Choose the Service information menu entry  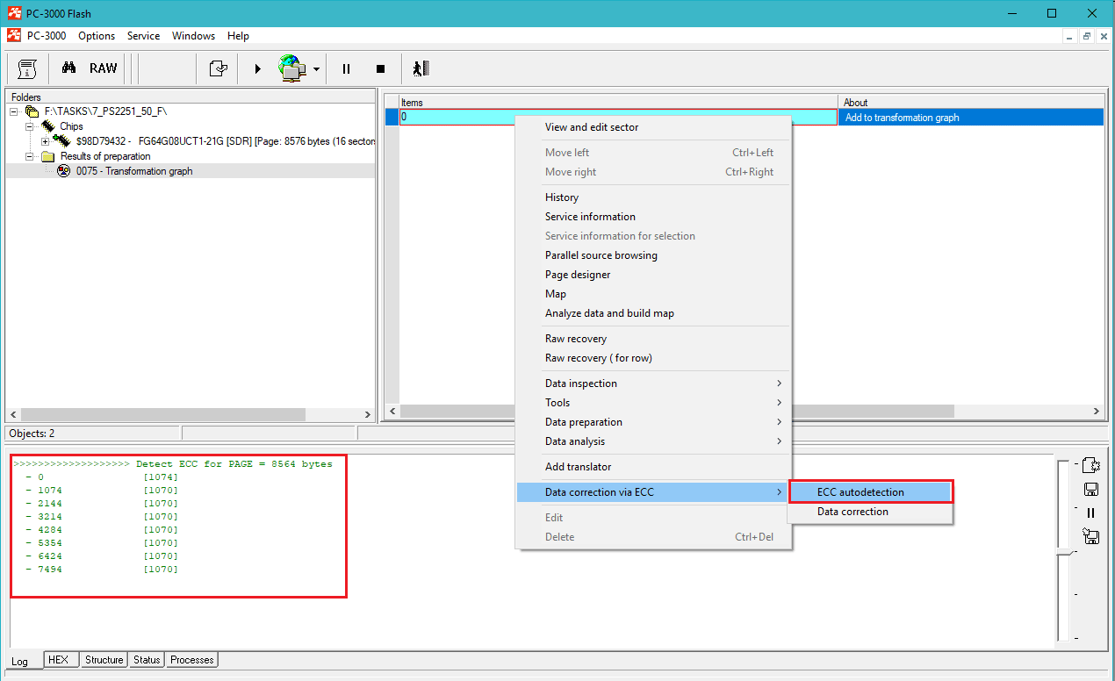(653, 217)
